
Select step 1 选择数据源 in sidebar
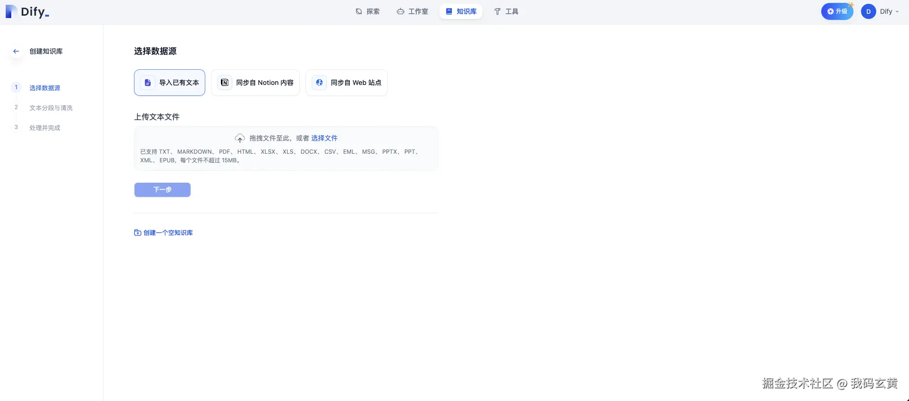point(45,88)
